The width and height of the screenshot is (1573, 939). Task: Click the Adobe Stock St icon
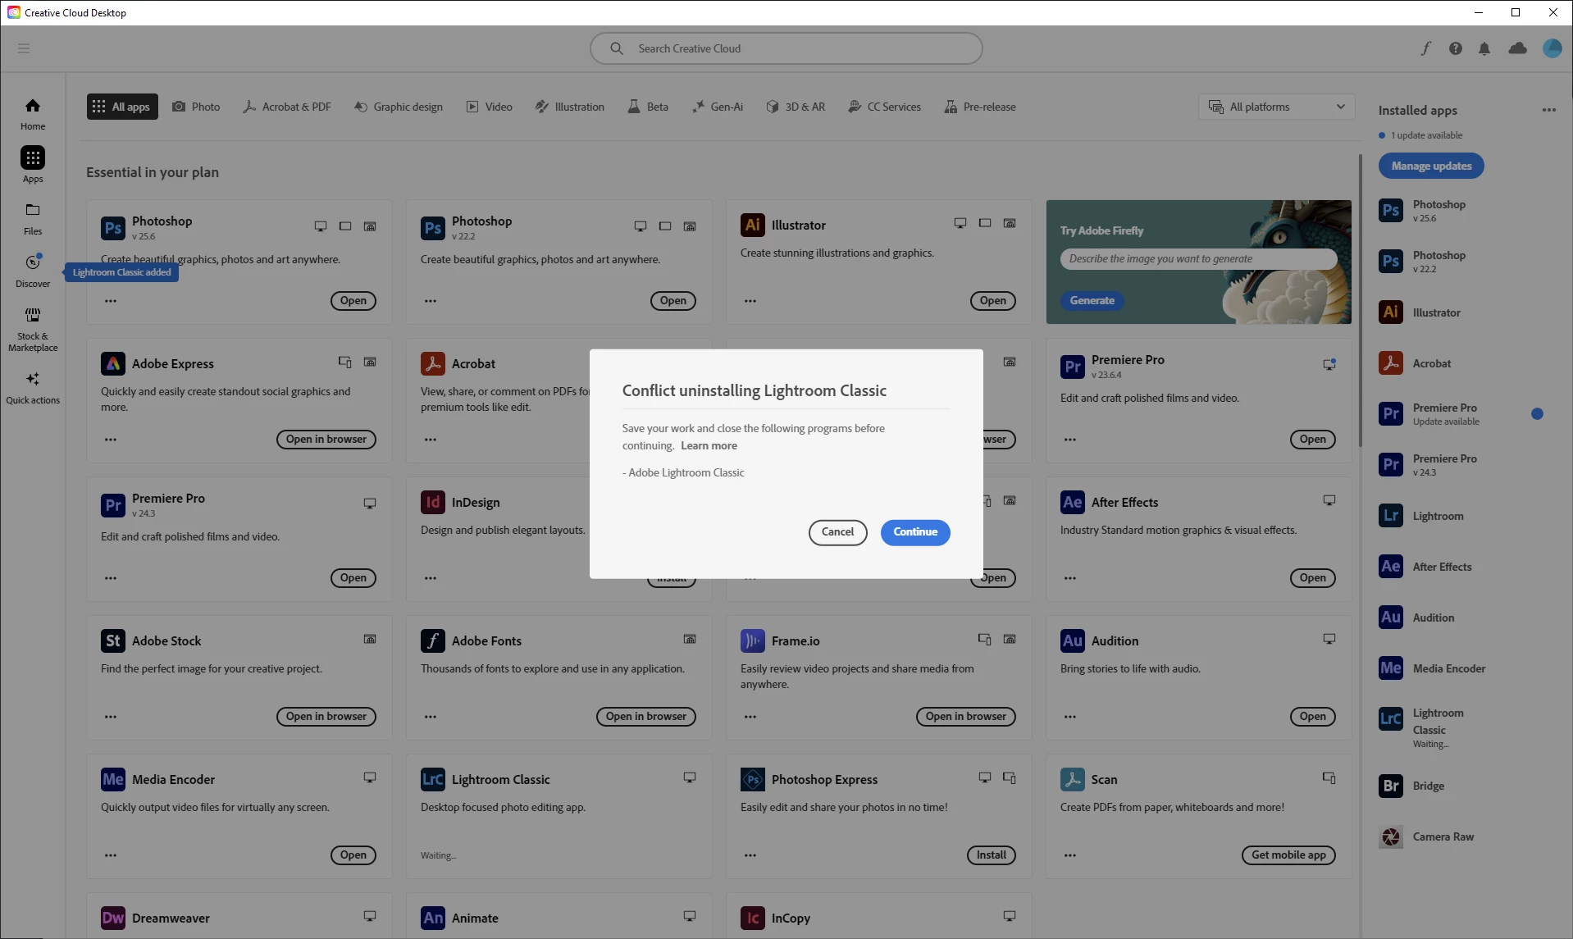coord(113,640)
